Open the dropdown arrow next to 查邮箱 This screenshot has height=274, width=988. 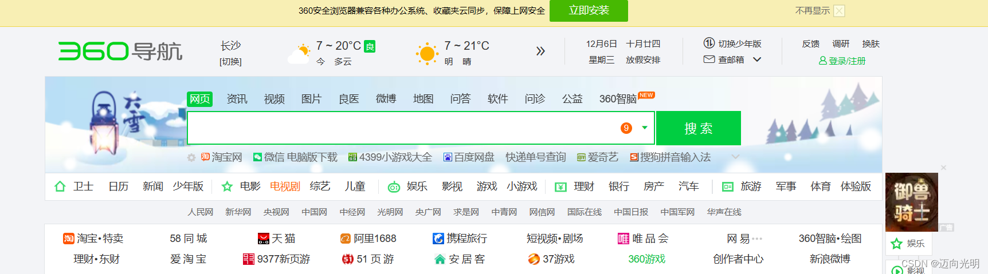(x=757, y=59)
